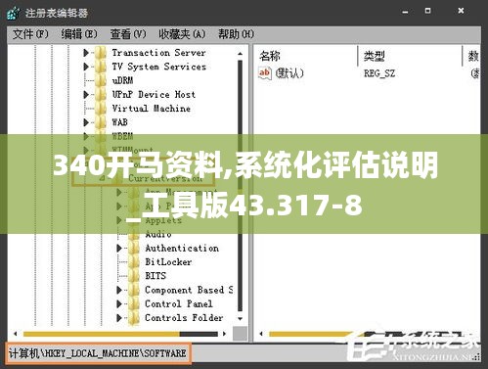The image size is (488, 369).
Task: Close the Registry Editor window
Action: 461,11
